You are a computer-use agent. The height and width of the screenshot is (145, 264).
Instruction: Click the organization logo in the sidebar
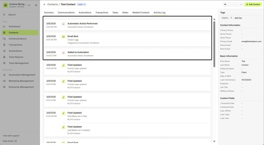6,5
